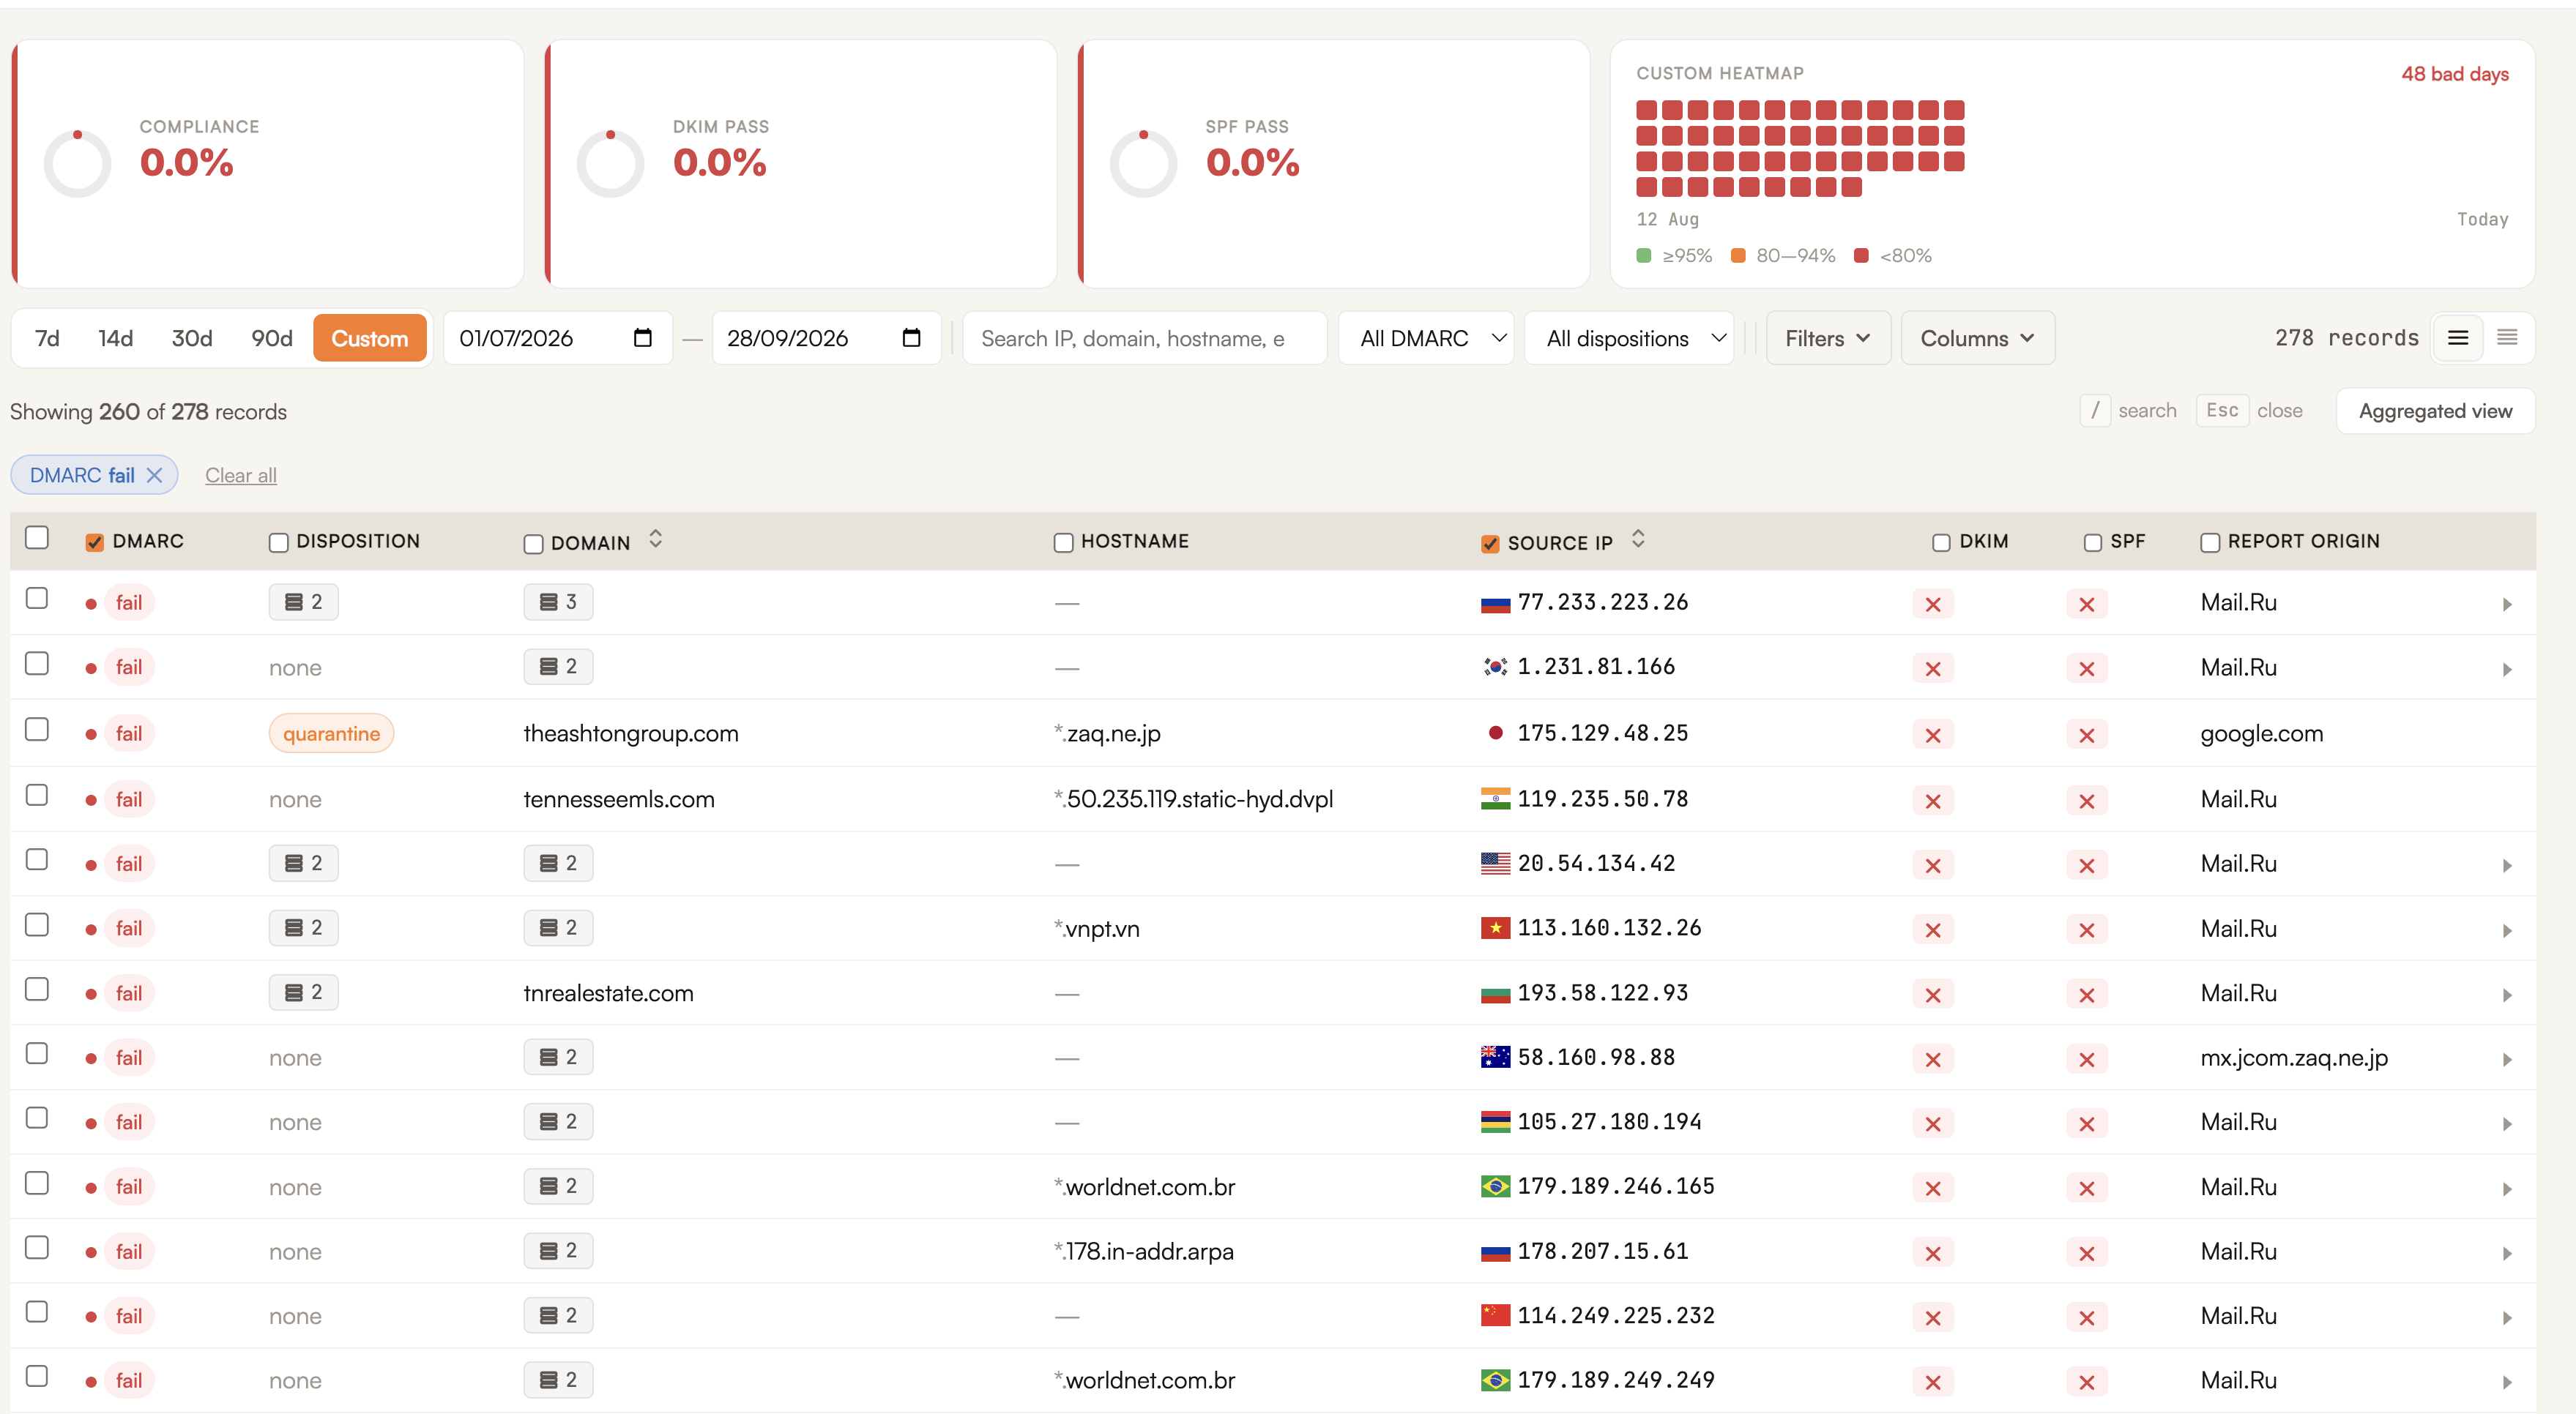Select the Custom time range tab

click(369, 337)
